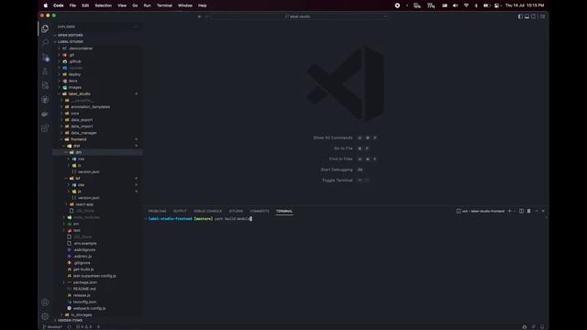The image size is (587, 330).
Task: Toggle the primary side bar layout icon
Action: [520, 16]
